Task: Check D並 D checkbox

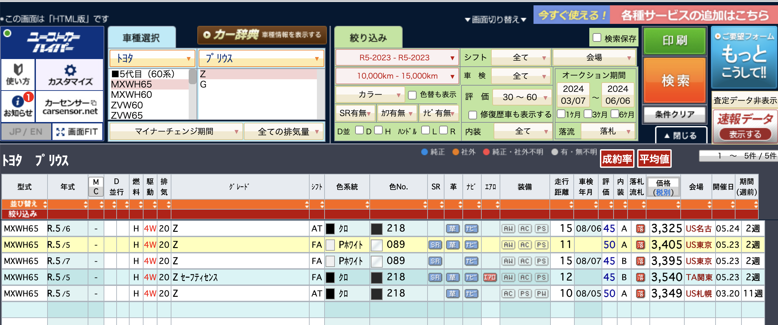Action: pyautogui.click(x=359, y=130)
